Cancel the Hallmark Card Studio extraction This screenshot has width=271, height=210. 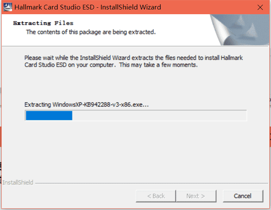[243, 196]
